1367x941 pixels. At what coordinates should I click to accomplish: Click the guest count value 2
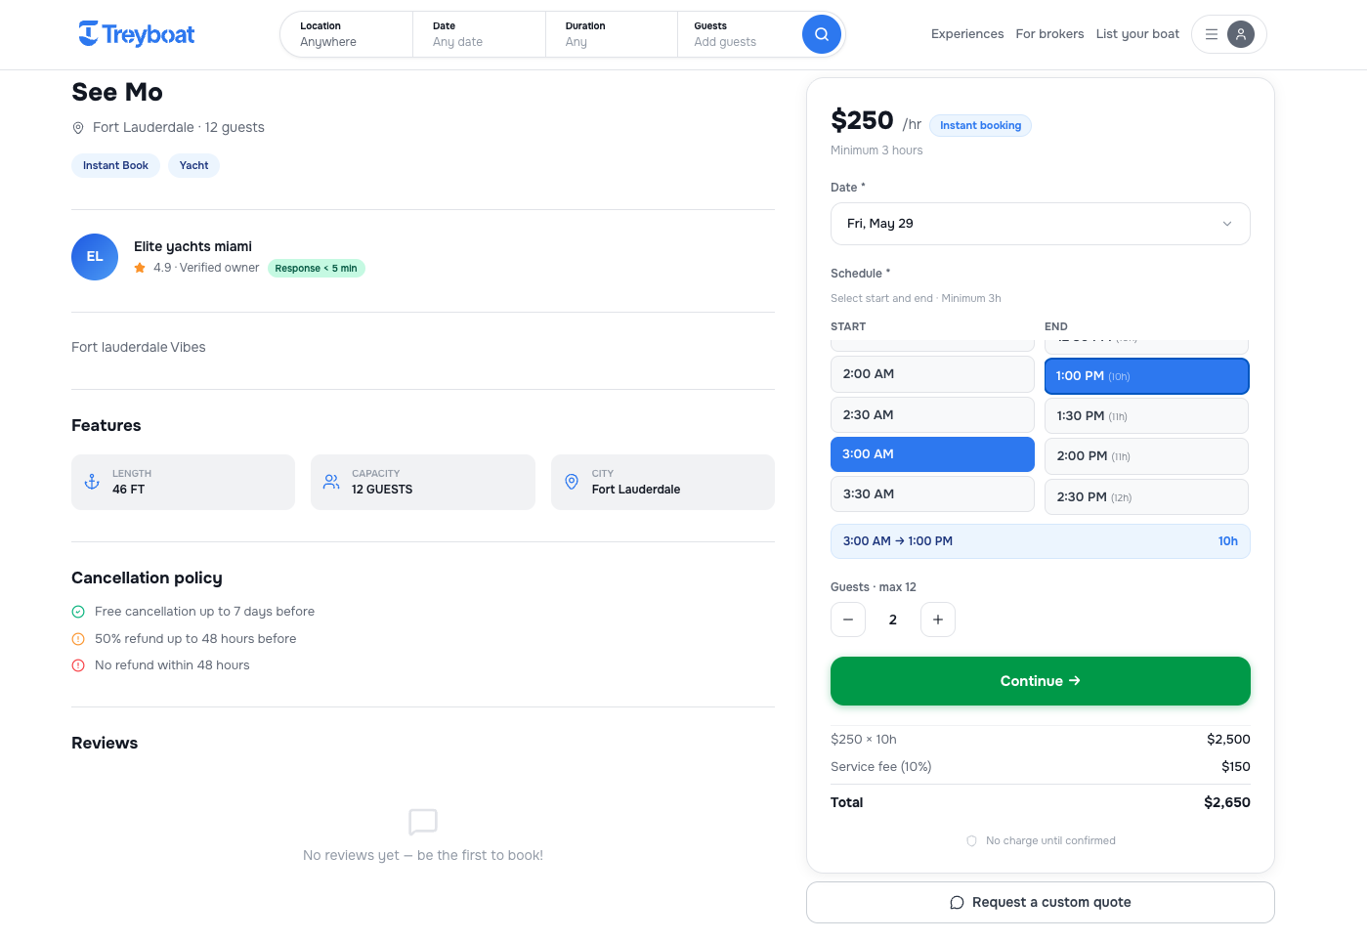pos(893,620)
